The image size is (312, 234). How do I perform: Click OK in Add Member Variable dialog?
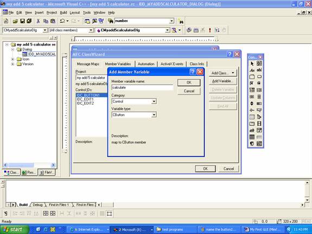[x=189, y=83]
